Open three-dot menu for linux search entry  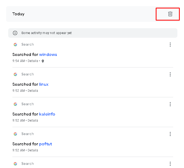[170, 74]
